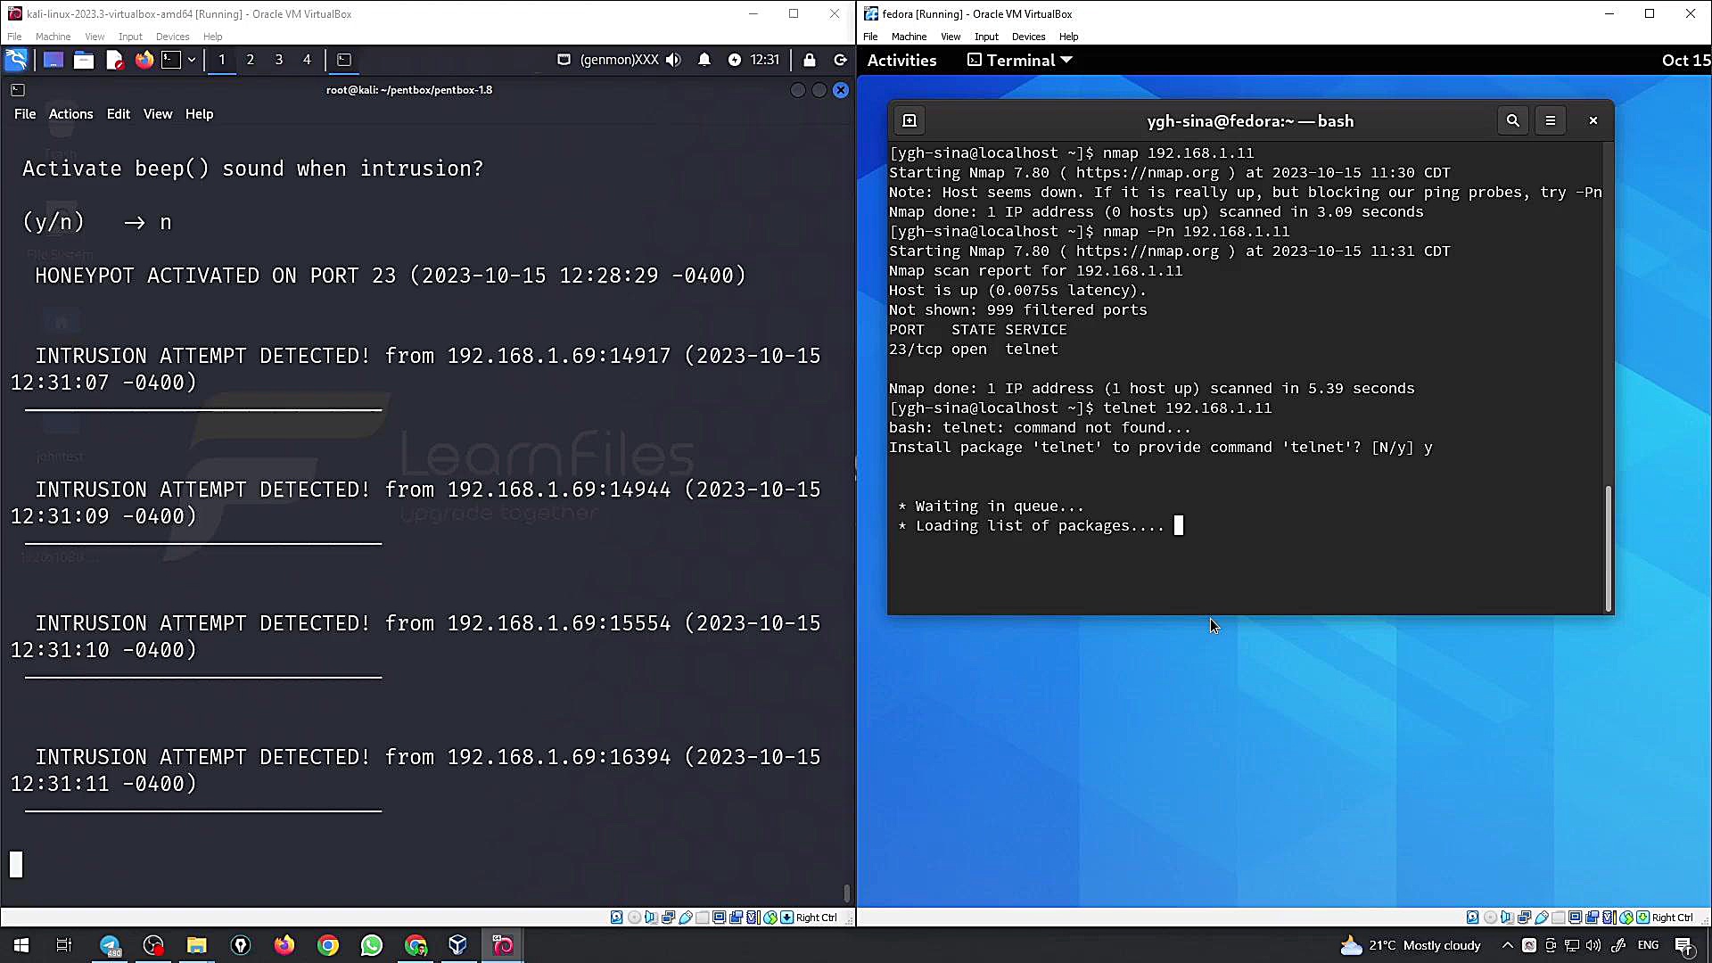Open Machine menu of kali VirtualBox window
1712x963 pixels.
53,37
